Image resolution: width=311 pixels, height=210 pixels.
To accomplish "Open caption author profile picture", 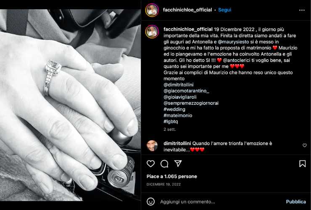I will point(152,31).
